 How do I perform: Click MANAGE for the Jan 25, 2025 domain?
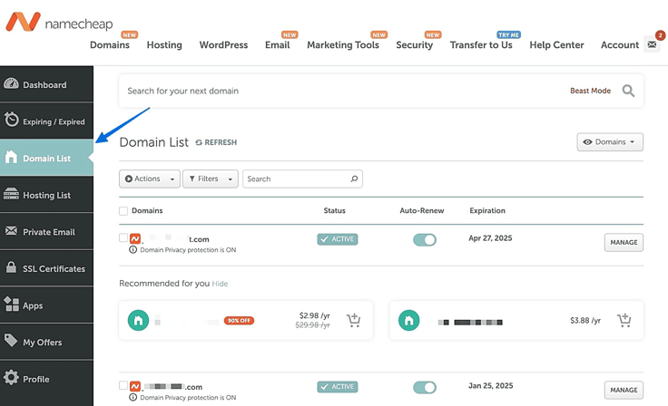[624, 390]
